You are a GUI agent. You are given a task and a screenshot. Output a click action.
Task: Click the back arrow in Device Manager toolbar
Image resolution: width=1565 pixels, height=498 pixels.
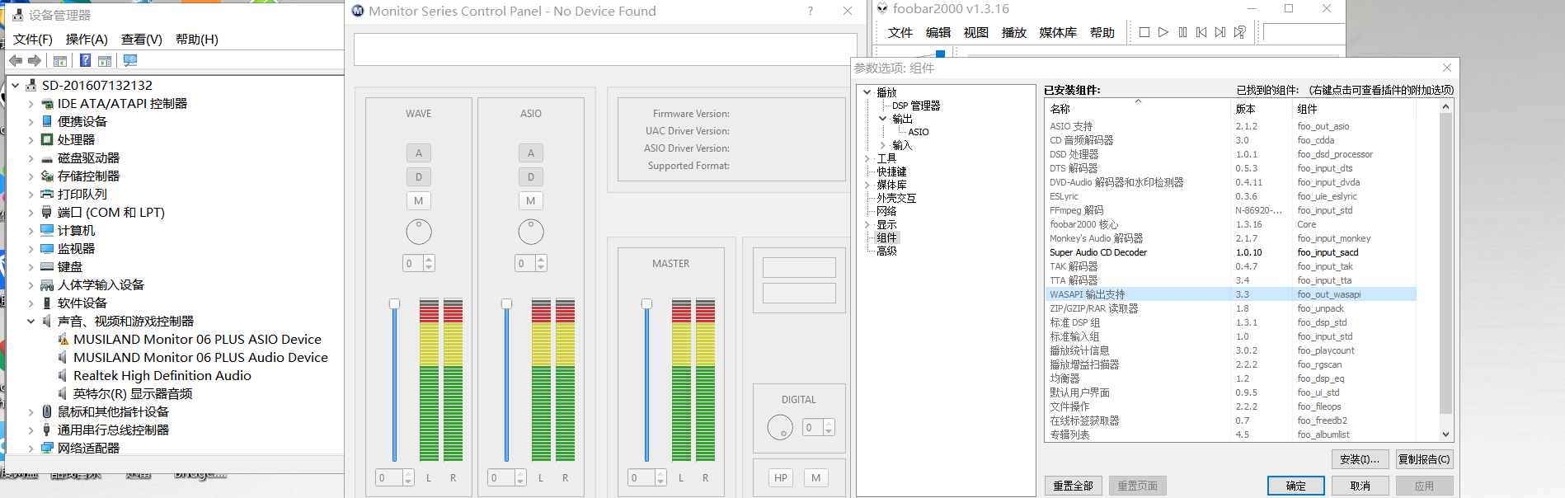[16, 60]
